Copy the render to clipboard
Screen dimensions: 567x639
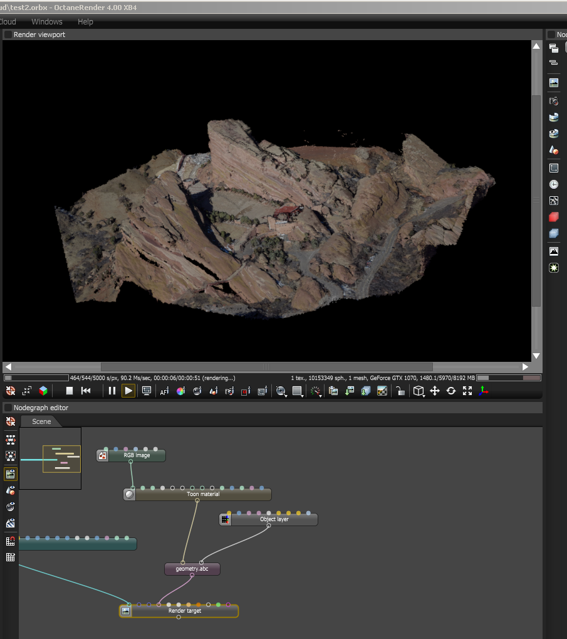pos(333,391)
